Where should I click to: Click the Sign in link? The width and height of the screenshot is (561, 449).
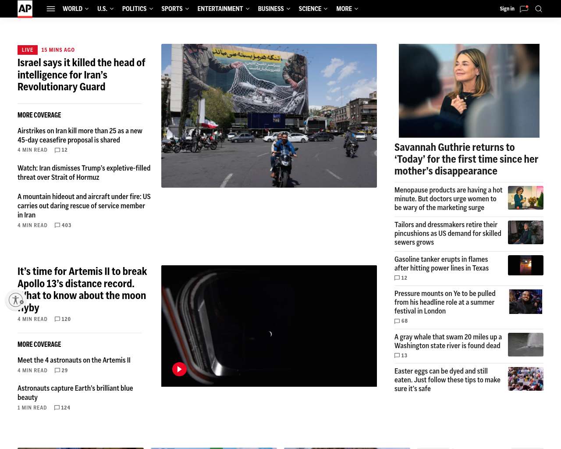coord(507,9)
